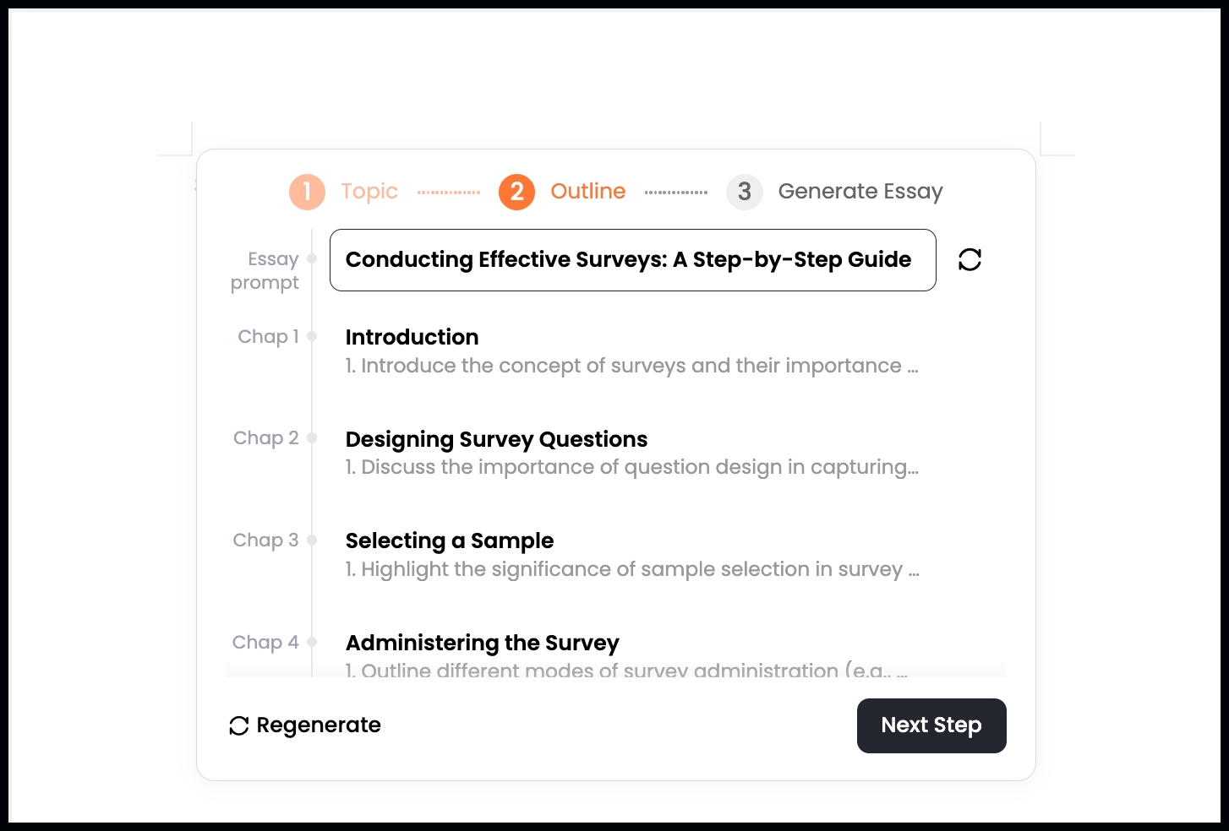Click the Chap 2 timeline dot
The image size is (1229, 831).
312,437
